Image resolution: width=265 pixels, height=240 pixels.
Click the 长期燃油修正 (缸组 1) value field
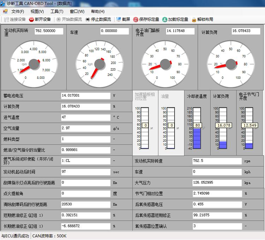tap(85, 226)
